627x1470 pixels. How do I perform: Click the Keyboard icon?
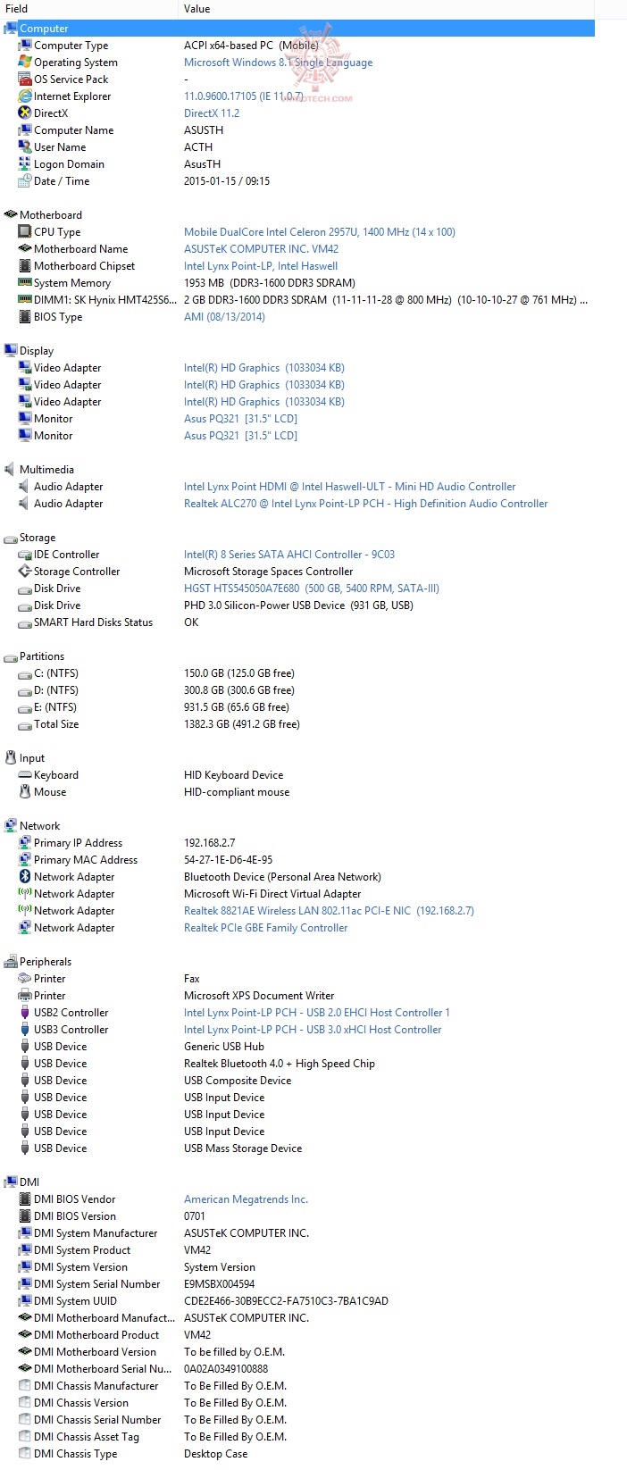click(25, 775)
